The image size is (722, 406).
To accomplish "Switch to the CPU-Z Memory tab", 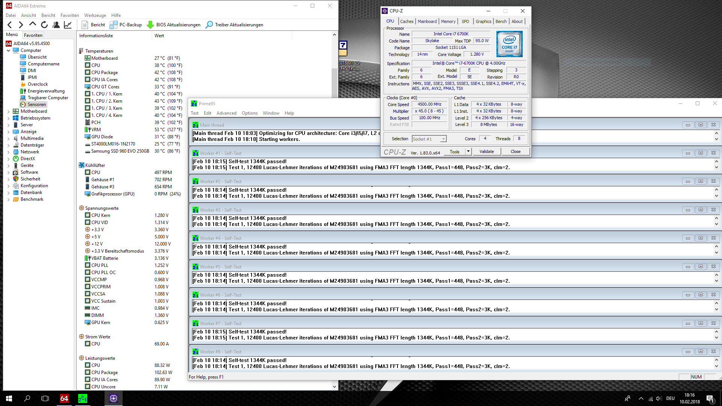I will click(448, 21).
